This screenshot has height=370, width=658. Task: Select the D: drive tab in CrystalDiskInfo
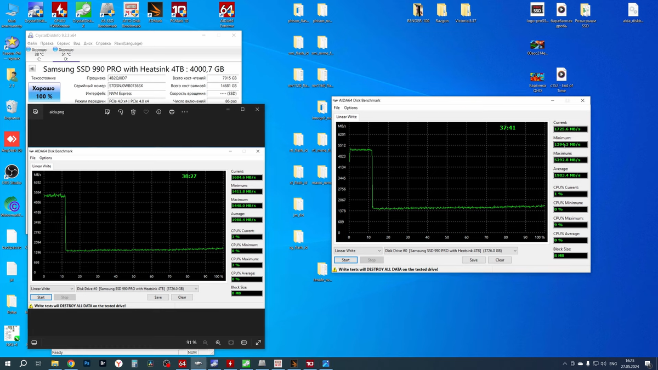tap(66, 54)
